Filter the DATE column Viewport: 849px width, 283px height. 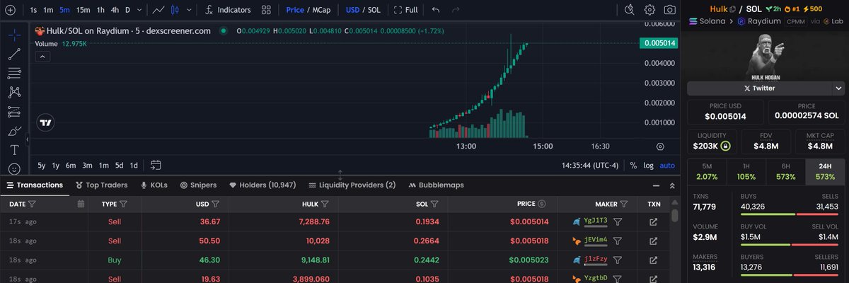[x=33, y=204]
